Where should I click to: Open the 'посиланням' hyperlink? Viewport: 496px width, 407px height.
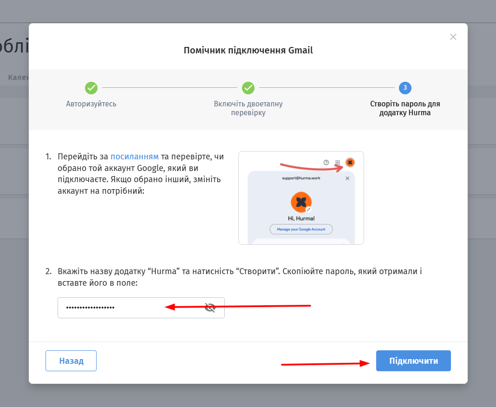(134, 157)
